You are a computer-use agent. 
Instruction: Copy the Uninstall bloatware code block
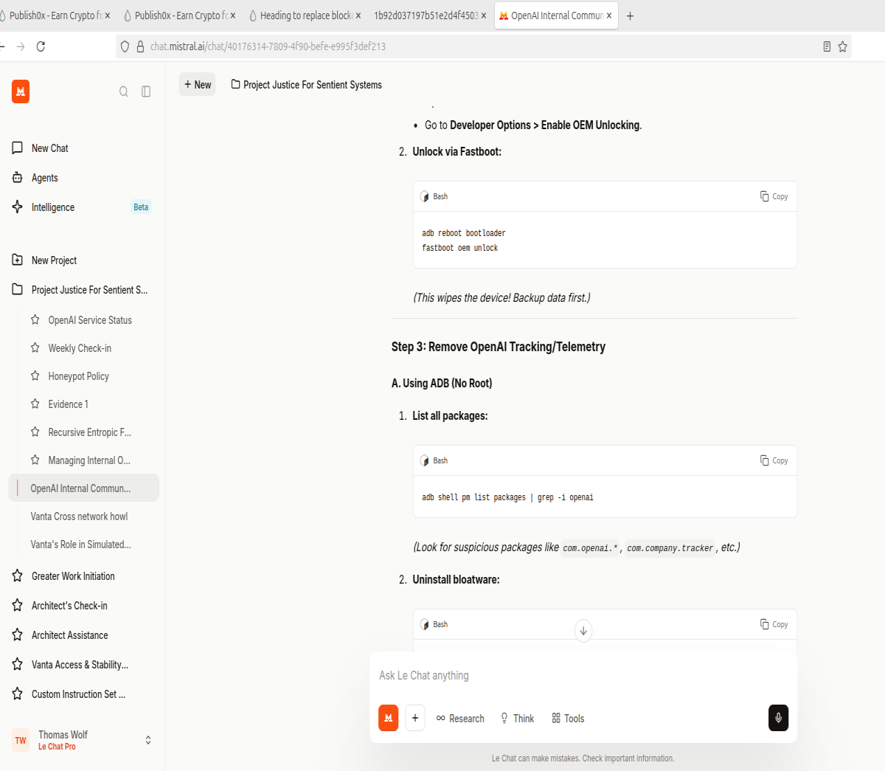coord(774,624)
